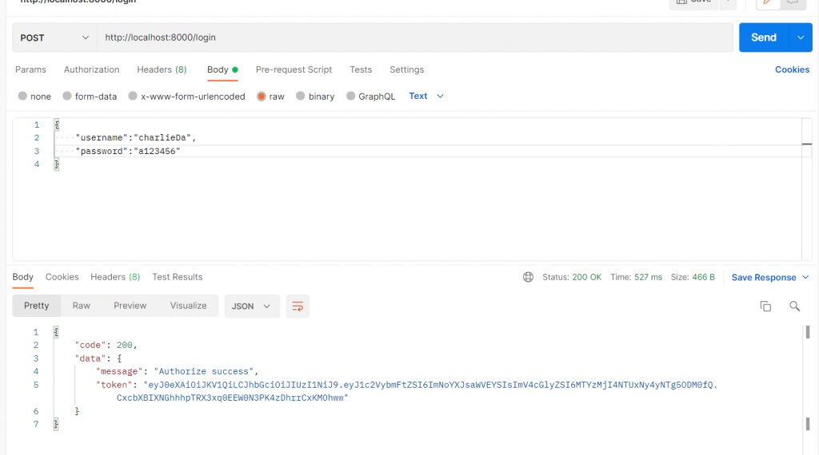Image resolution: width=819 pixels, height=455 pixels.
Task: Click the "Authorize success" message value
Action: click(x=204, y=372)
